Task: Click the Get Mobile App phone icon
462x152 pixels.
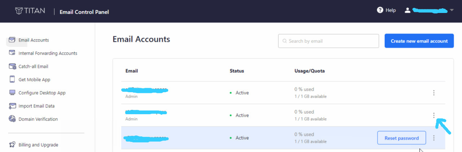Action: (12, 80)
